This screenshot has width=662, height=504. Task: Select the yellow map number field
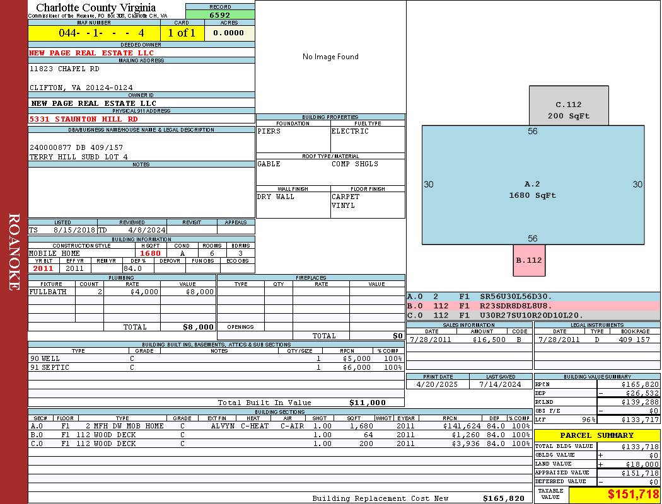(x=93, y=33)
